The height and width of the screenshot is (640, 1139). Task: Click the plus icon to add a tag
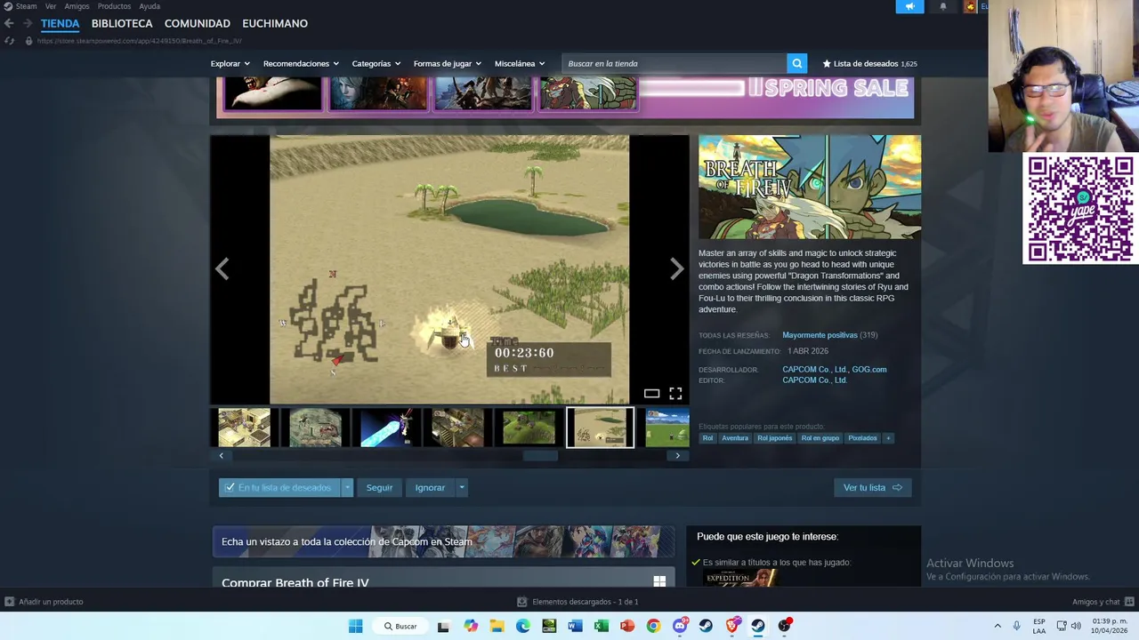pos(888,438)
